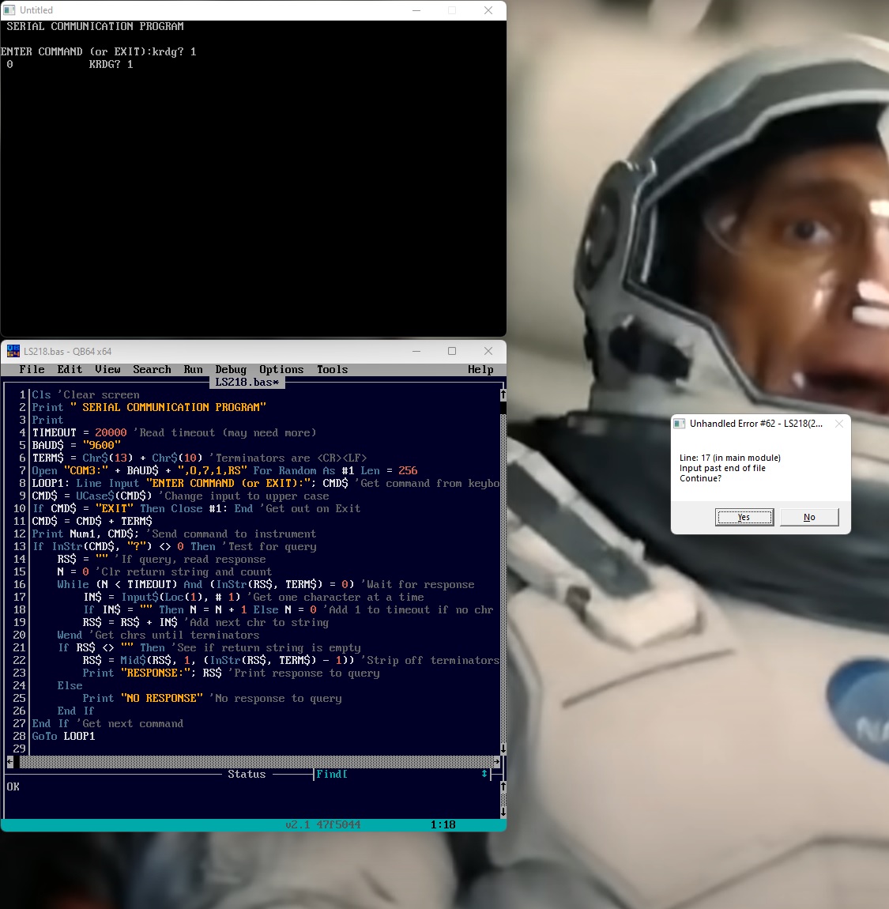This screenshot has width=889, height=909.
Task: Click the QB64 window title bar icon
Action: point(13,351)
